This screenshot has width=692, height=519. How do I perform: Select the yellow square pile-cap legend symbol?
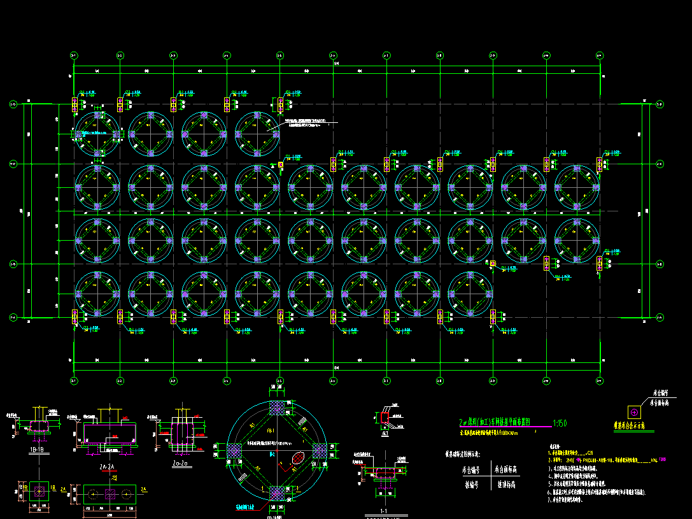coord(634,412)
